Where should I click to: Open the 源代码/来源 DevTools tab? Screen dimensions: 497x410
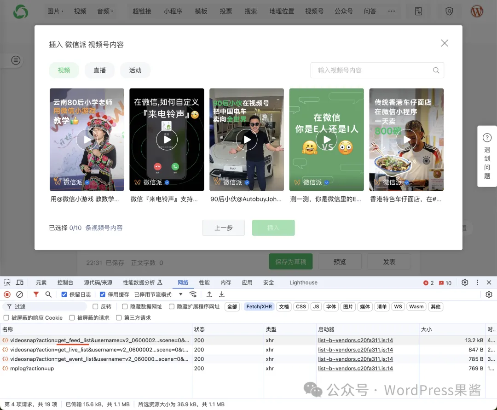(98, 282)
